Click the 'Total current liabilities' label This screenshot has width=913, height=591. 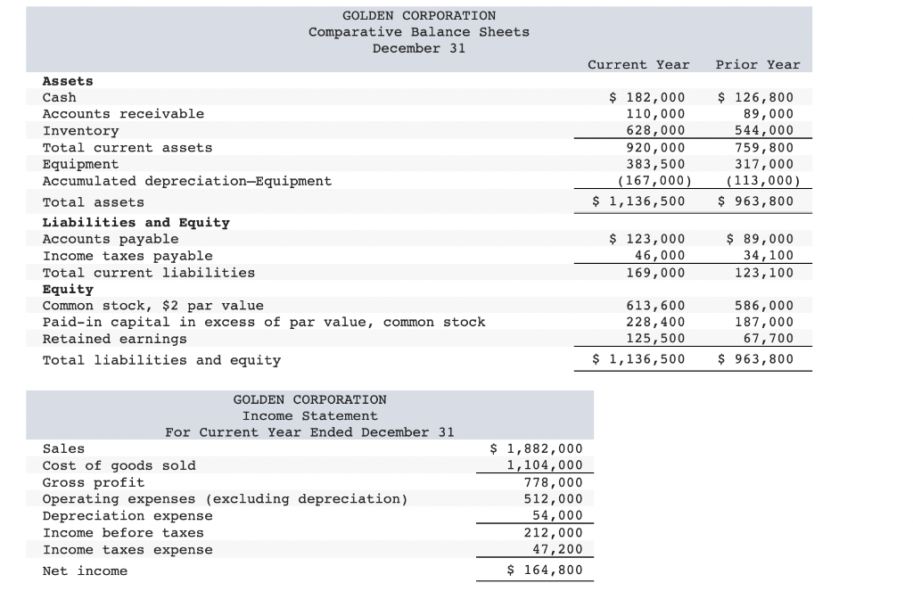[149, 273]
